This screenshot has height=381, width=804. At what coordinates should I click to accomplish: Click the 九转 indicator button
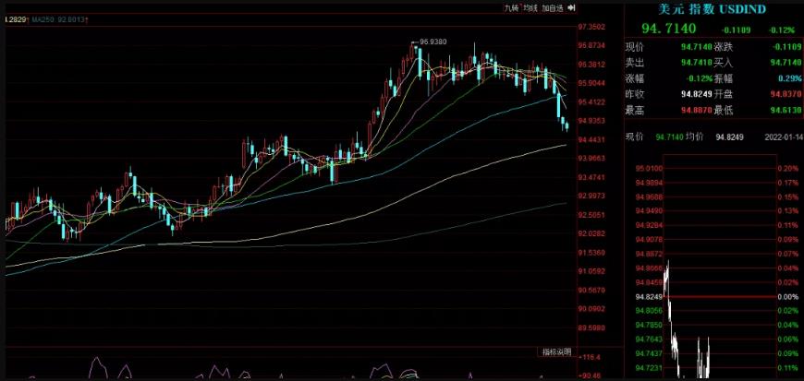(x=511, y=7)
